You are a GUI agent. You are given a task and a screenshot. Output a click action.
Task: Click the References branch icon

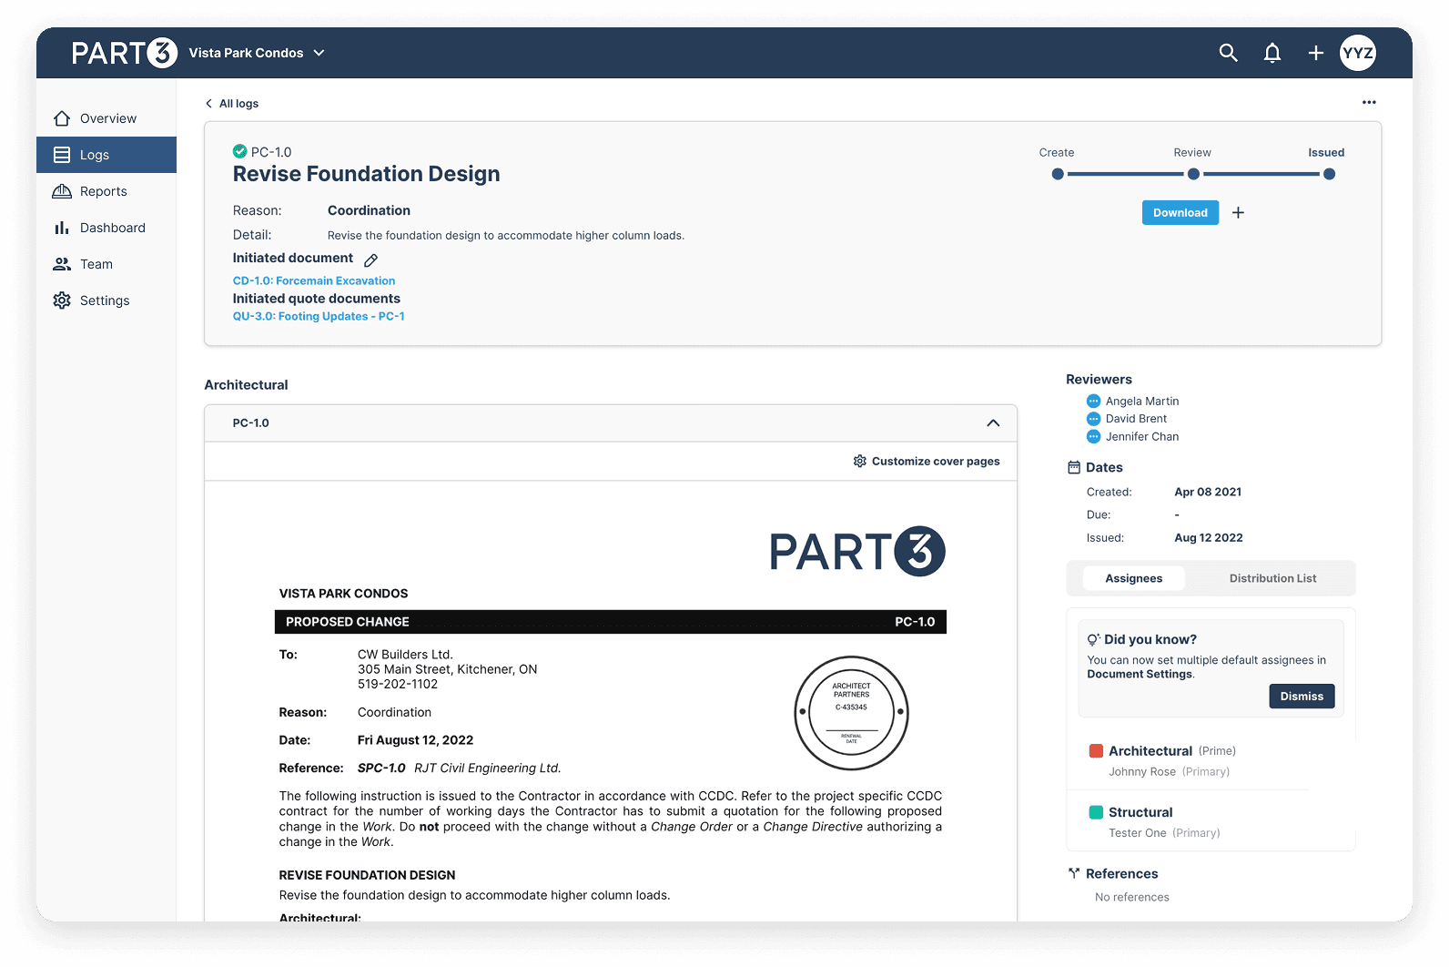1074,873
